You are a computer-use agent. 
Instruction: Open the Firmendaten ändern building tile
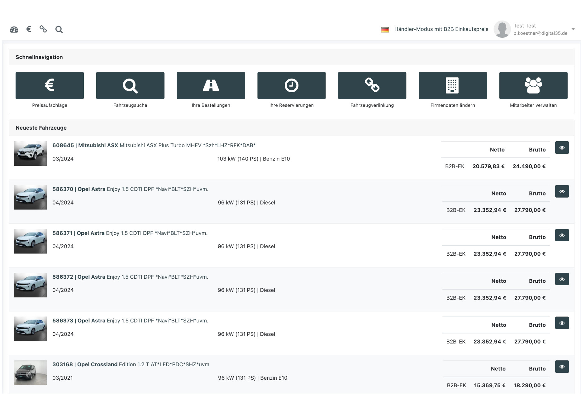point(452,85)
